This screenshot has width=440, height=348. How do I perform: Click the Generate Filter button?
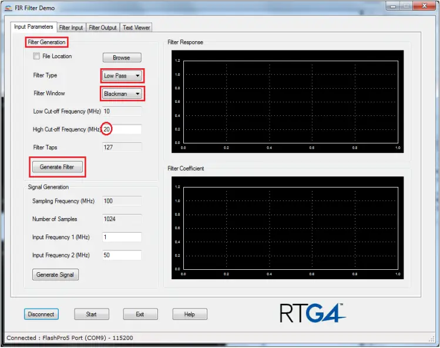pos(57,167)
